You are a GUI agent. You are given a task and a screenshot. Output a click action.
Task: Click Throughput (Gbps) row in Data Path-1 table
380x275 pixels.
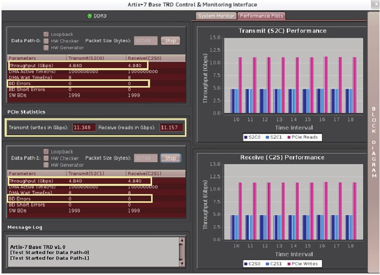pyautogui.click(x=97, y=181)
